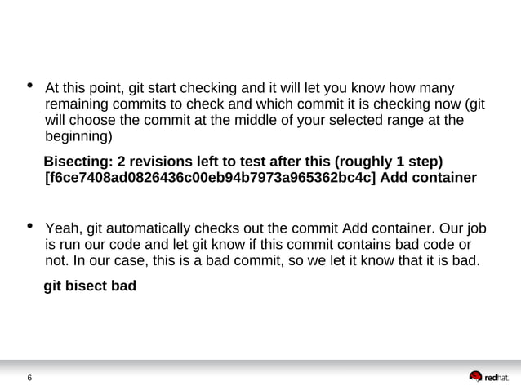The width and height of the screenshot is (521, 390).
Task: Click the phrase 'Our job' in second bullet
Action: pos(463,228)
